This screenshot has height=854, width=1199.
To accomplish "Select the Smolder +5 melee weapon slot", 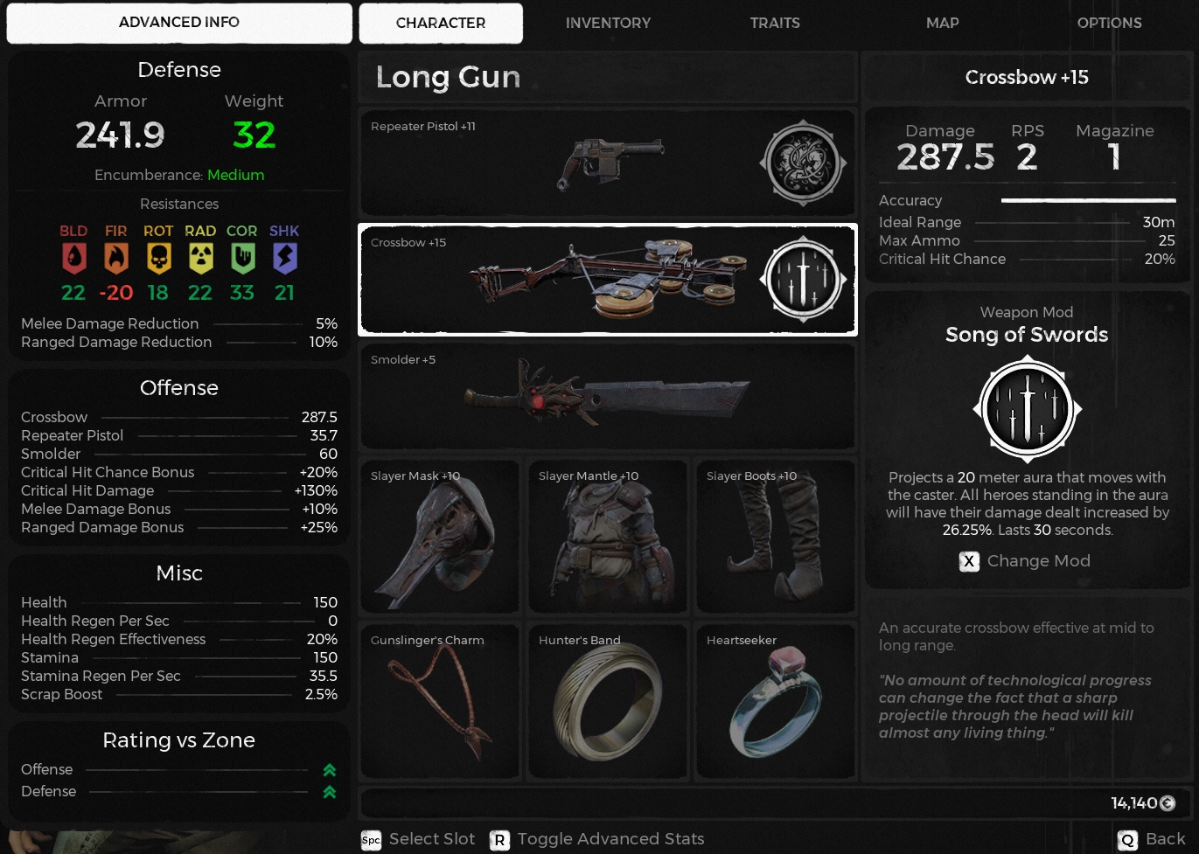I will point(608,396).
